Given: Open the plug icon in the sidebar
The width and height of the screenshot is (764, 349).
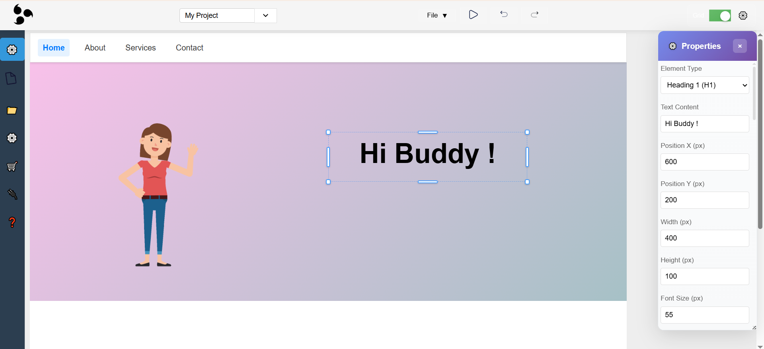Looking at the screenshot, I should (x=12, y=194).
